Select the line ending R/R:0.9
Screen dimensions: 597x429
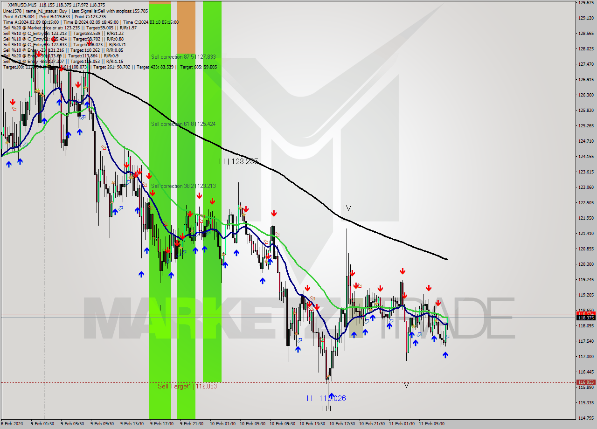pos(62,55)
